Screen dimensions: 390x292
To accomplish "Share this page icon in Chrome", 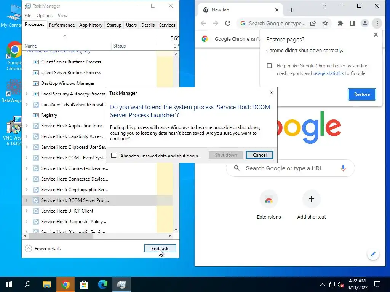I will pos(313,23).
